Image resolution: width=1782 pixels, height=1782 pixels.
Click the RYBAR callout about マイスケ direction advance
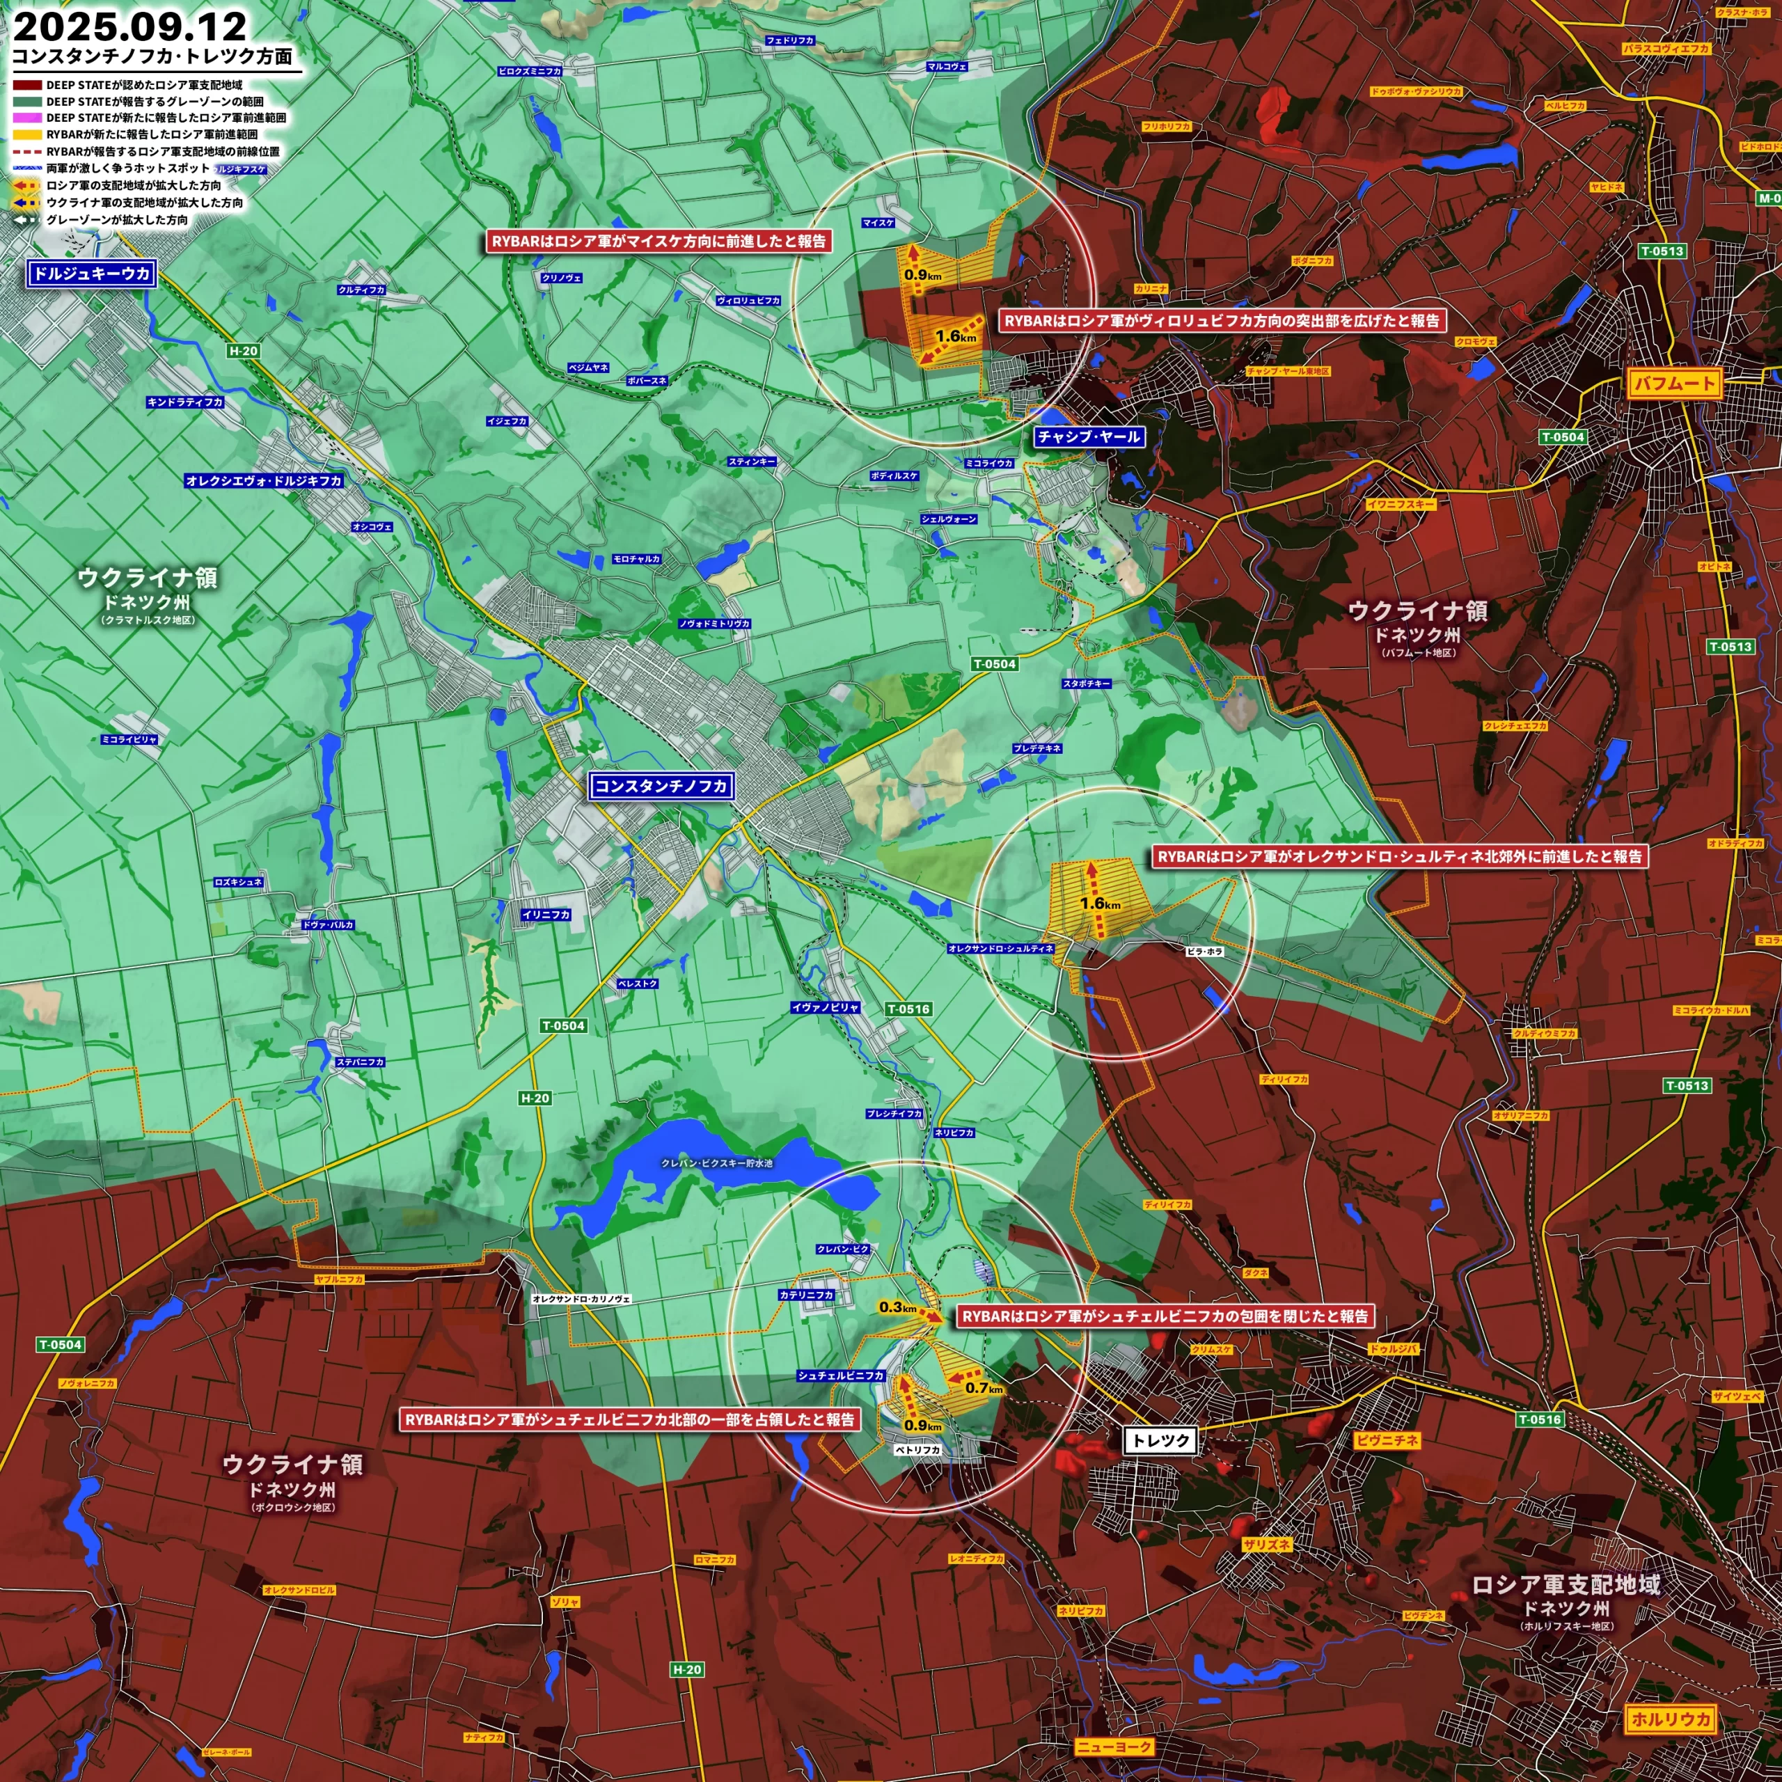coord(659,242)
